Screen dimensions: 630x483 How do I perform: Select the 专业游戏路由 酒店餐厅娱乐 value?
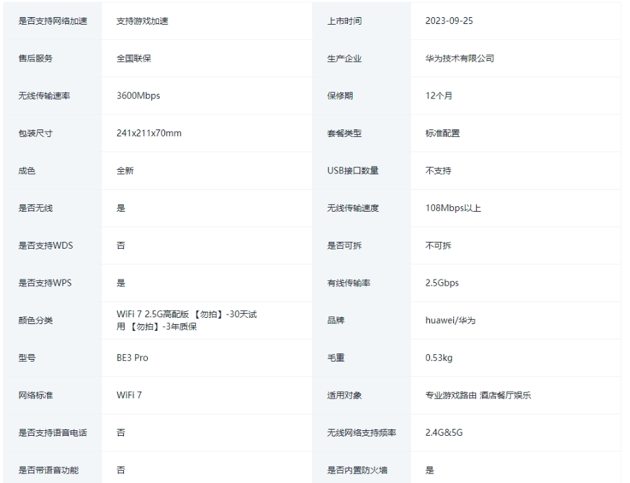[x=478, y=396]
